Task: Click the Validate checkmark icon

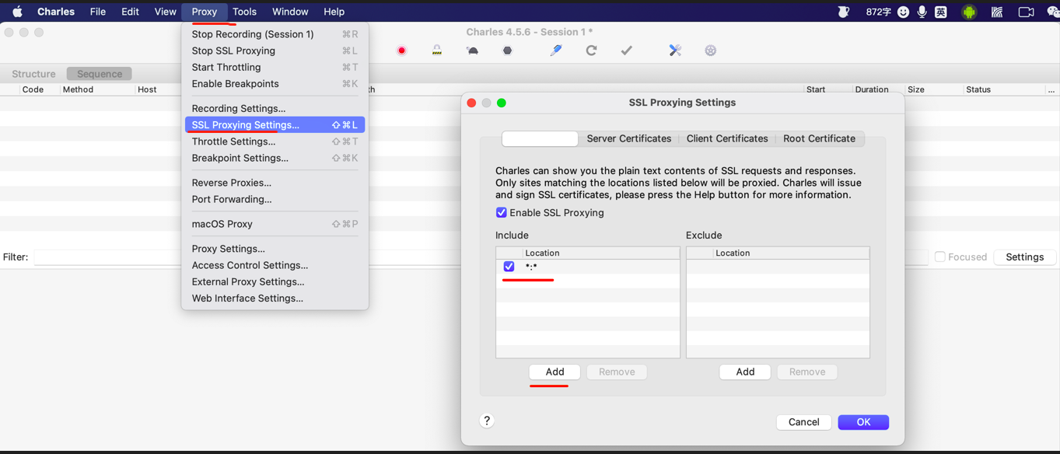Action: (x=627, y=51)
